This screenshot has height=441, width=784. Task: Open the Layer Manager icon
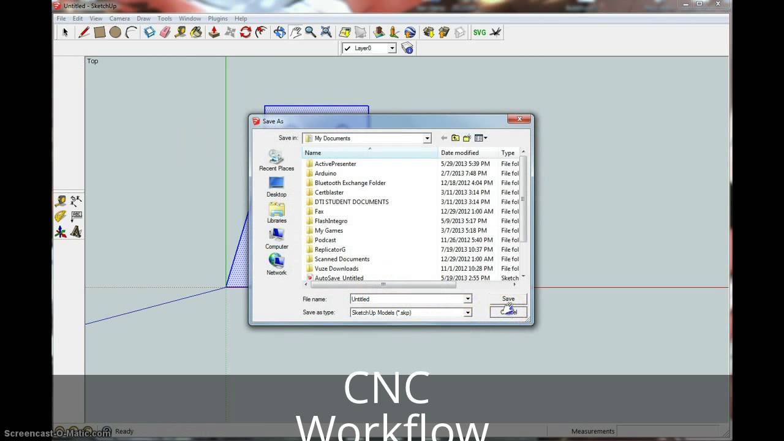tap(407, 48)
